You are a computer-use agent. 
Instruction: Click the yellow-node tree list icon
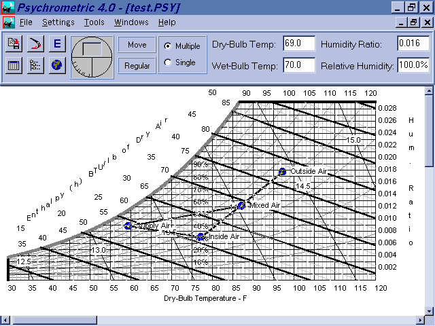(x=35, y=65)
